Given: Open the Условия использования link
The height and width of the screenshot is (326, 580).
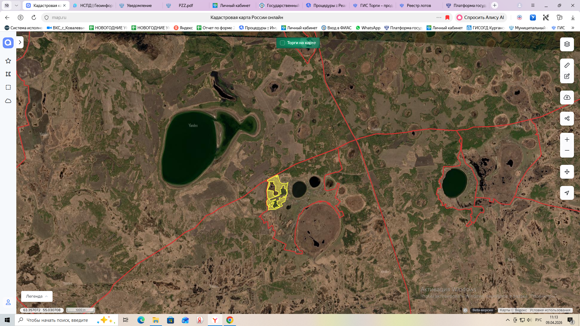Looking at the screenshot, I should pyautogui.click(x=550, y=310).
